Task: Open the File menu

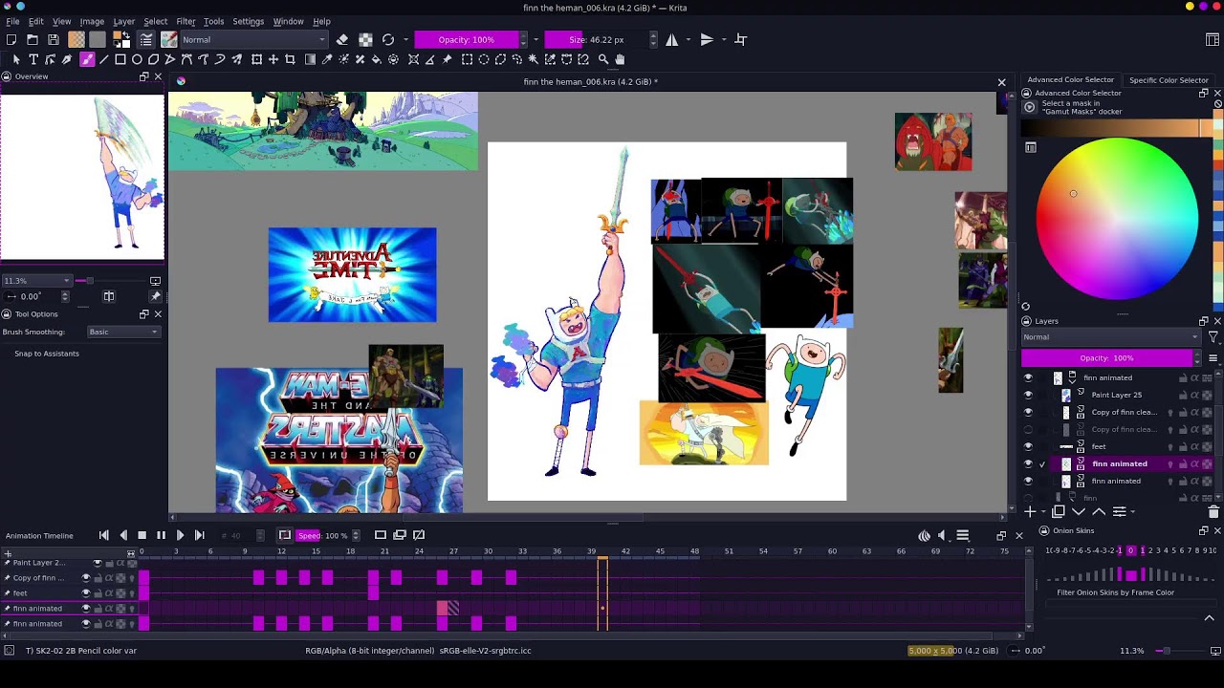Action: [x=12, y=21]
